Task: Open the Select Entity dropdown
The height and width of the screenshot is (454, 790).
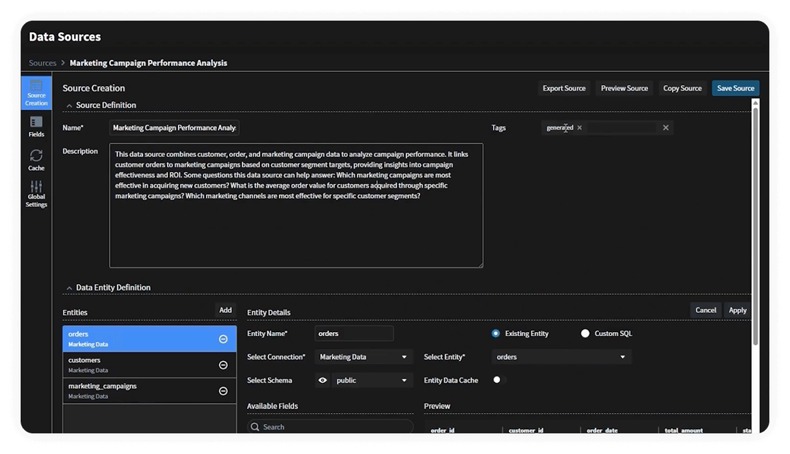Action: (561, 357)
